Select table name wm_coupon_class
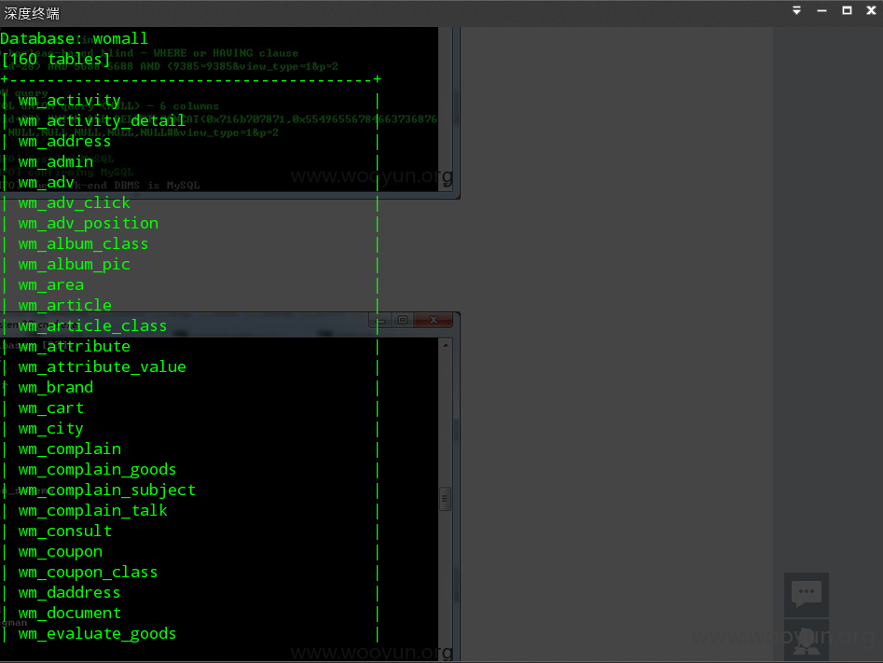This screenshot has height=663, width=883. click(x=88, y=573)
